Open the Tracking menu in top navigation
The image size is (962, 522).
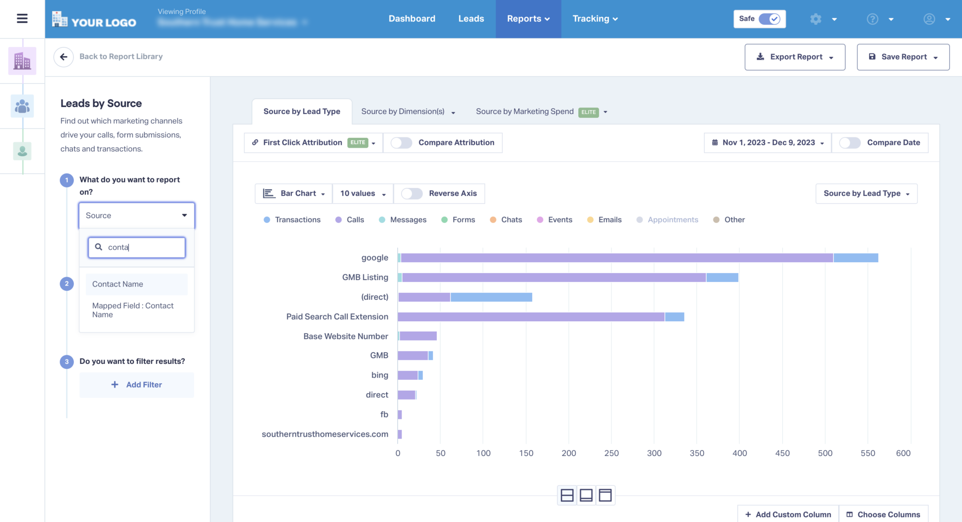tap(595, 19)
